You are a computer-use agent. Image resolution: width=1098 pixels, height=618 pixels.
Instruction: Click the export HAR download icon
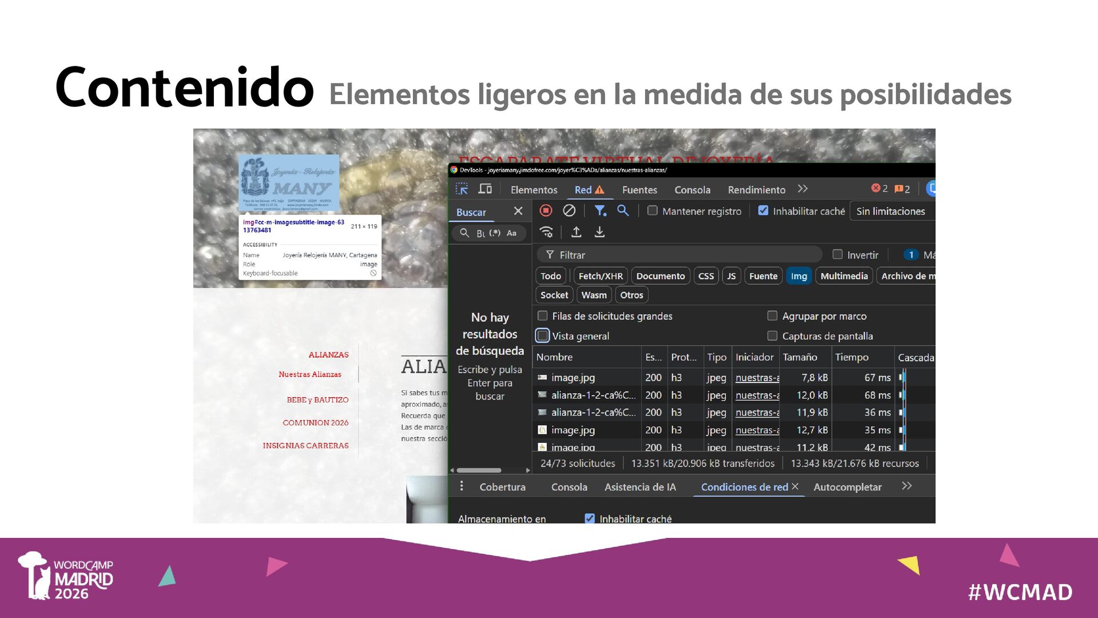599,232
